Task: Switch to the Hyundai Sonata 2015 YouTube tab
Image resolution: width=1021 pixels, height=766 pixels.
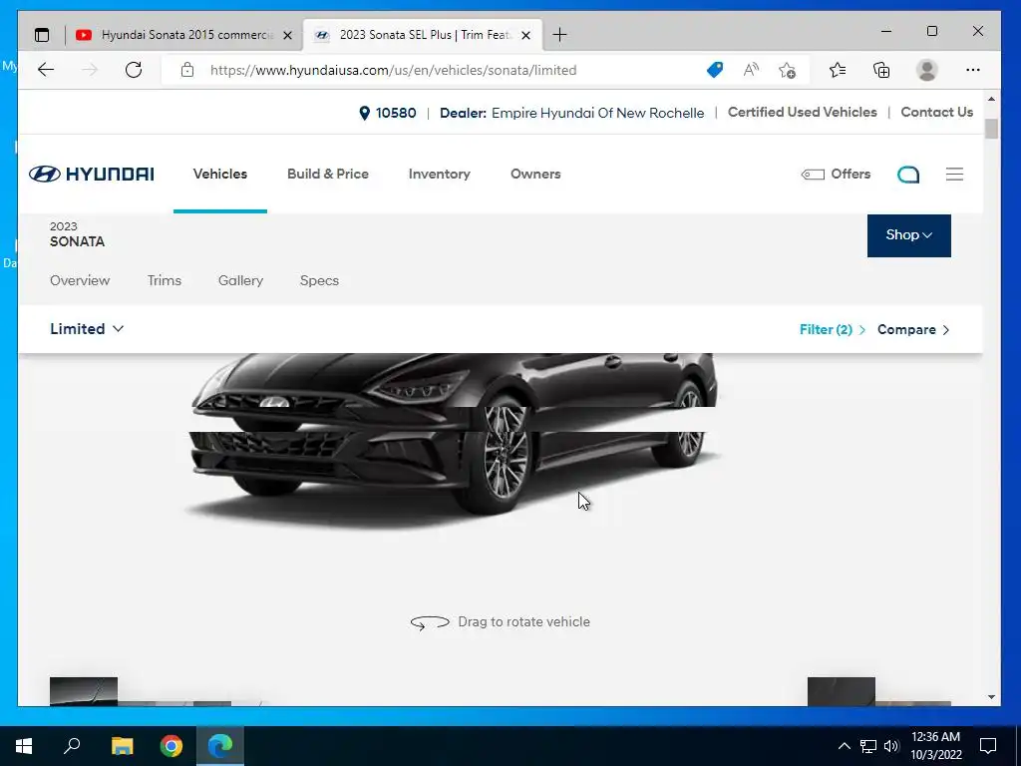Action: click(184, 35)
